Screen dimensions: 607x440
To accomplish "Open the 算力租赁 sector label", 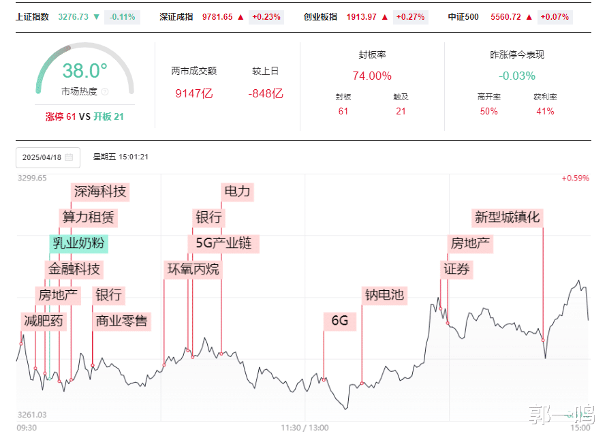I will (89, 217).
